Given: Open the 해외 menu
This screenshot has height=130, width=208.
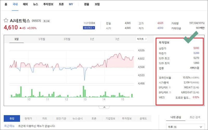Looking at the screenshot, I should [x=25, y=4].
